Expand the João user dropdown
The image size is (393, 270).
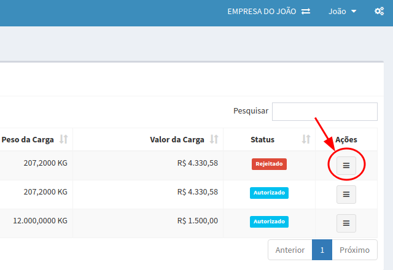tap(342, 12)
